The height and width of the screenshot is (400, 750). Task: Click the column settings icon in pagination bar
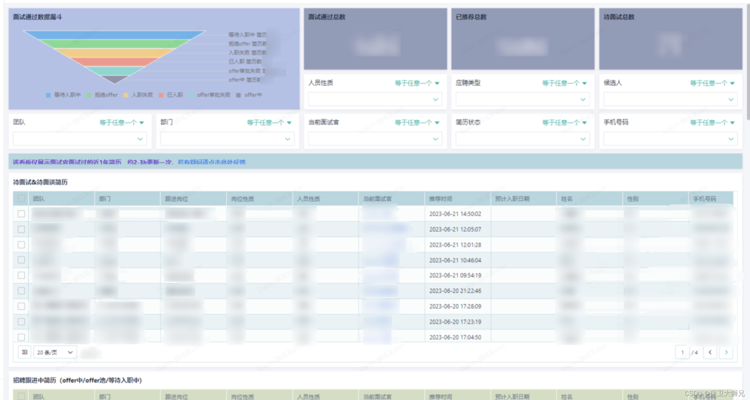point(24,352)
